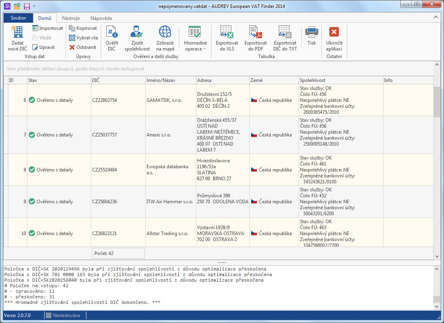Open the Soubor menu
This screenshot has width=444, height=323.
[18, 18]
